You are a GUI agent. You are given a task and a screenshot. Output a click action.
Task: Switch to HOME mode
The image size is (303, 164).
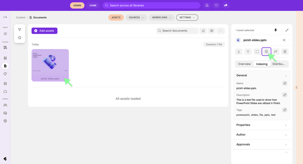coord(93,5)
